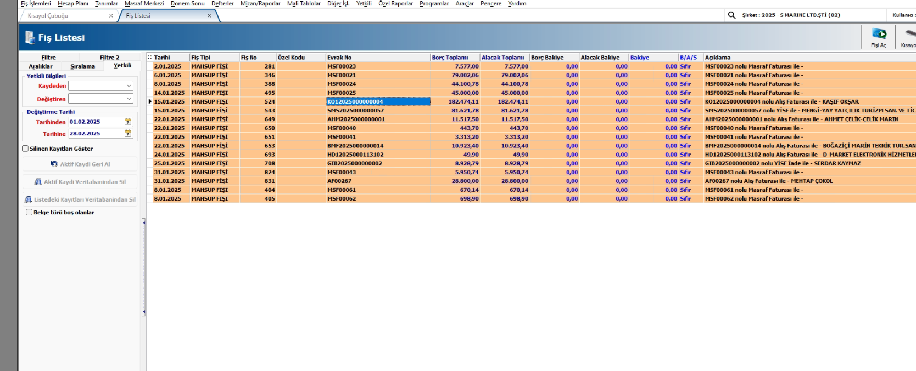
Task: Toggle Belge türü boş olanlar checkbox
Action: tap(29, 212)
